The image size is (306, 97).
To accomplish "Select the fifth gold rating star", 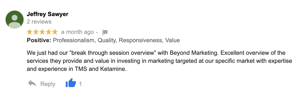I will click(x=55, y=32).
